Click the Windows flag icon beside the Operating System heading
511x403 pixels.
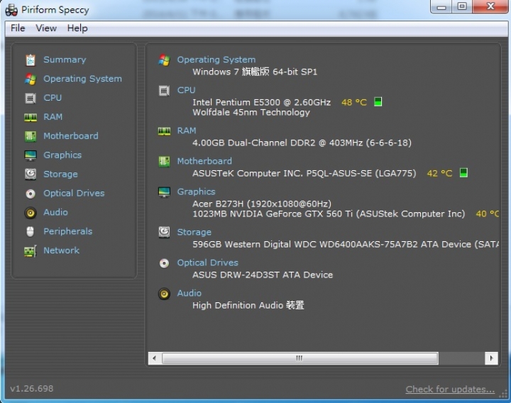pos(164,60)
